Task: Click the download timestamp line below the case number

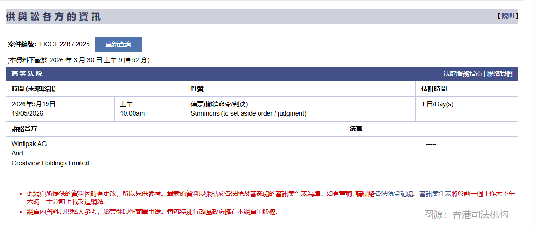Action: (x=79, y=60)
